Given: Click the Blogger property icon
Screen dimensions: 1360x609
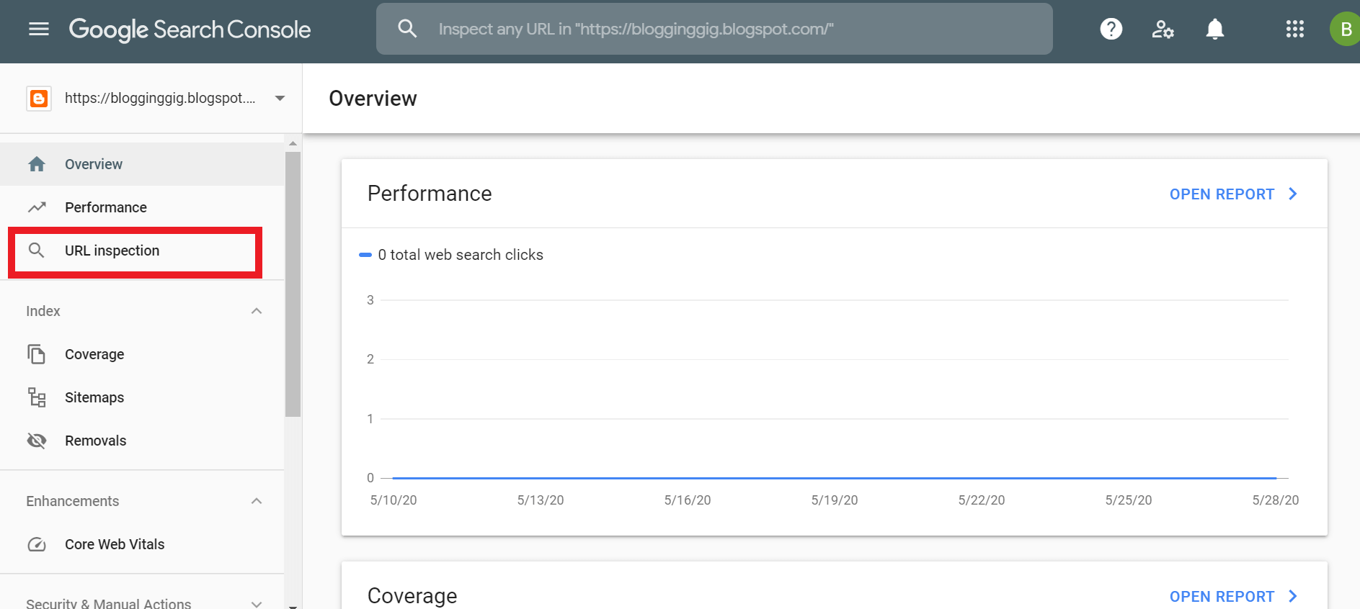Looking at the screenshot, I should (39, 98).
